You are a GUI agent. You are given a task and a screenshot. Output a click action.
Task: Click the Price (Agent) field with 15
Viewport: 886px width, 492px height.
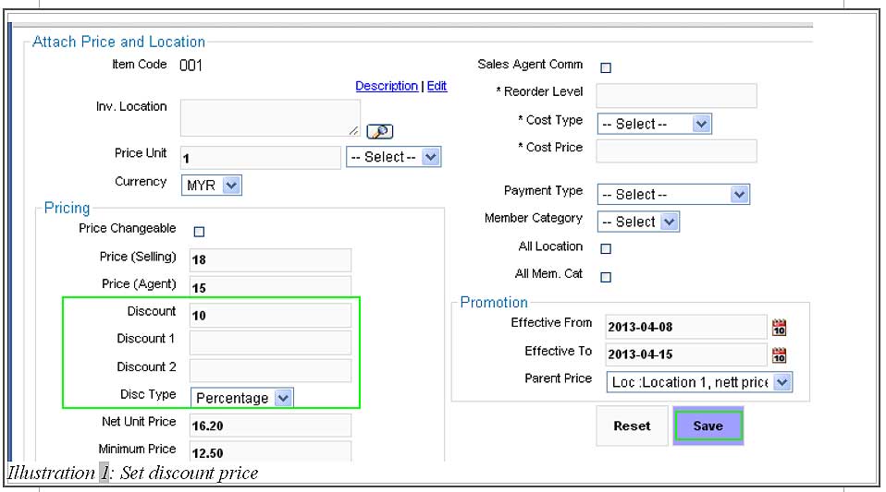pos(270,287)
